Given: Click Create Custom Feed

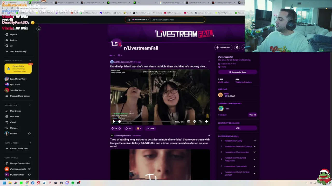Looking at the screenshot, I should [17, 148].
